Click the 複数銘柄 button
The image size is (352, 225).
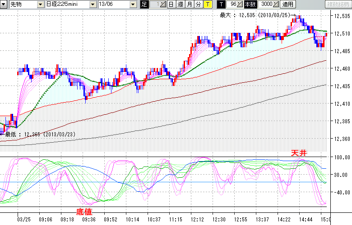tap(337, 4)
